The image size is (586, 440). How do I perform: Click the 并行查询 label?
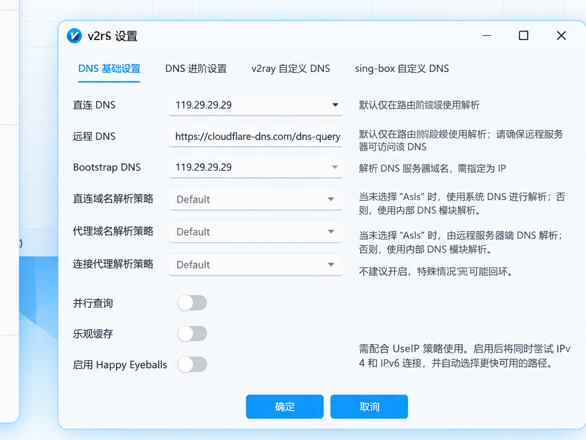(x=93, y=303)
